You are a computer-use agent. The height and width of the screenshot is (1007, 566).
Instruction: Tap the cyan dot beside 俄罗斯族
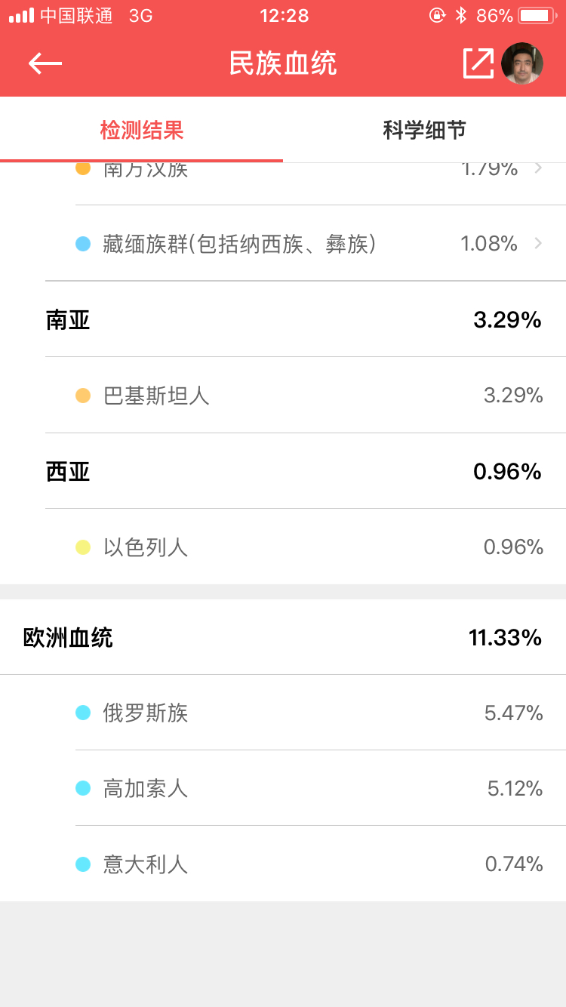pyautogui.click(x=83, y=713)
